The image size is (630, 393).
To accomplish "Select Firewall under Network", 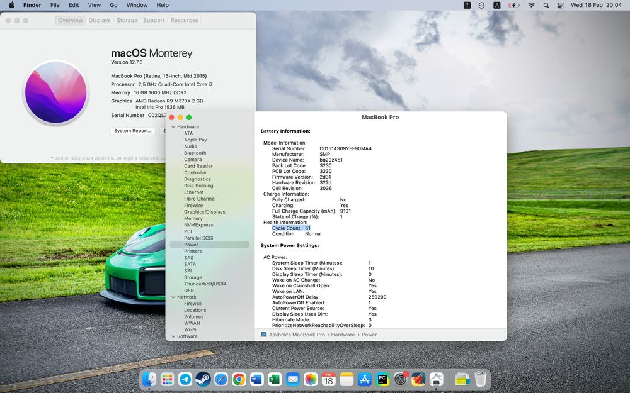I will click(193, 304).
